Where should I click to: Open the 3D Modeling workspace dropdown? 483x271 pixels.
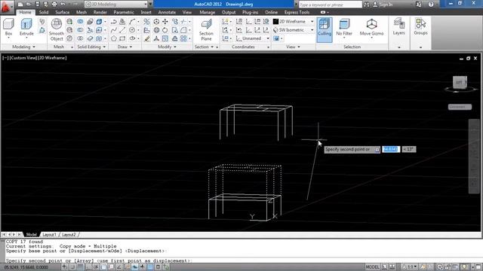[x=116, y=5]
